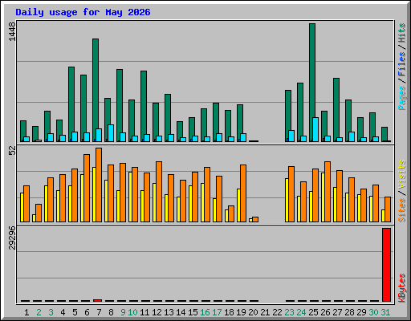Screen dimensions: 411x321
Task: Click day label 22 on the x-axis
Action: pos(277,312)
